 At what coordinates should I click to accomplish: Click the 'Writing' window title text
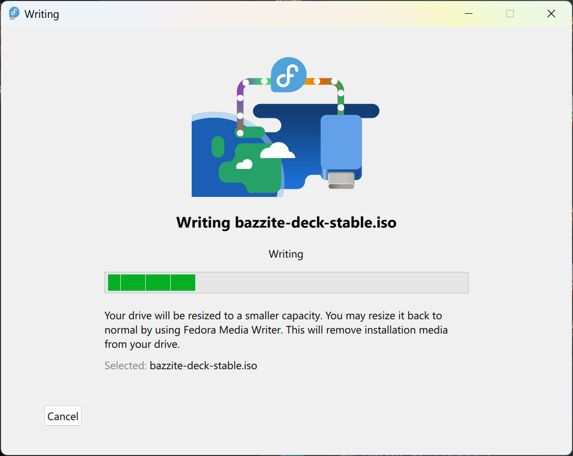[42, 14]
